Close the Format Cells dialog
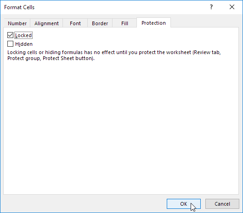Image resolution: width=243 pixels, height=213 pixels. pyautogui.click(x=232, y=7)
